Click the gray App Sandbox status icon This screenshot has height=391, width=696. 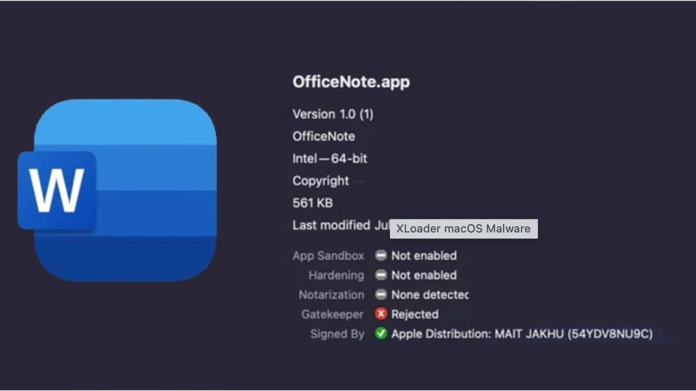tap(380, 255)
